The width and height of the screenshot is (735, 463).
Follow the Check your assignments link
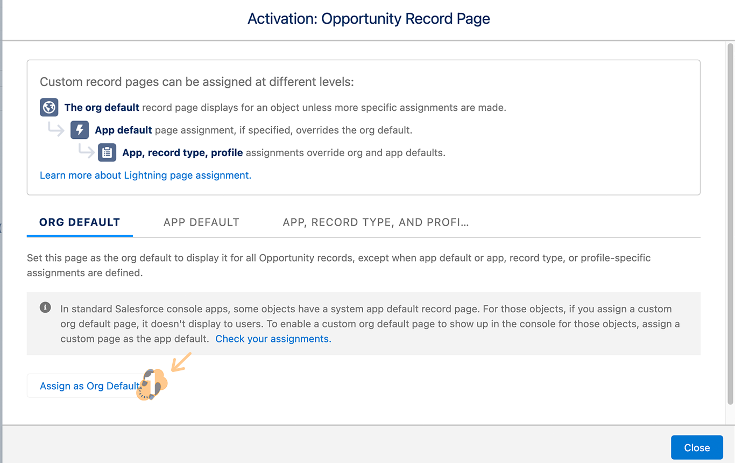click(273, 339)
